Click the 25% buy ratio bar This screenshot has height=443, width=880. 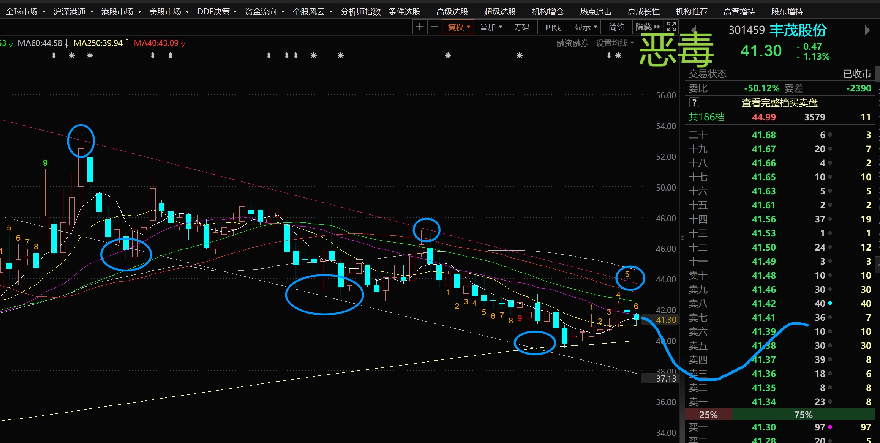(708, 415)
